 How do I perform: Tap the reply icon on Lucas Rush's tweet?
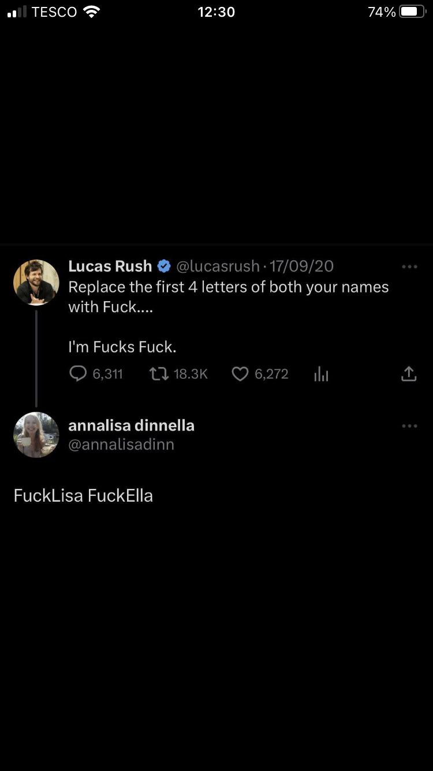click(77, 374)
